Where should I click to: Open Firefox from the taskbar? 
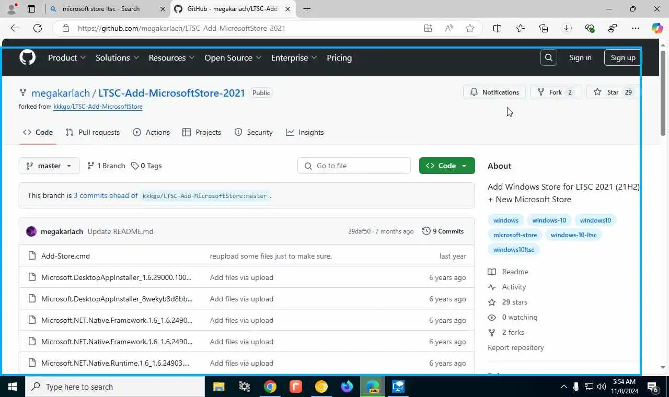(x=347, y=387)
